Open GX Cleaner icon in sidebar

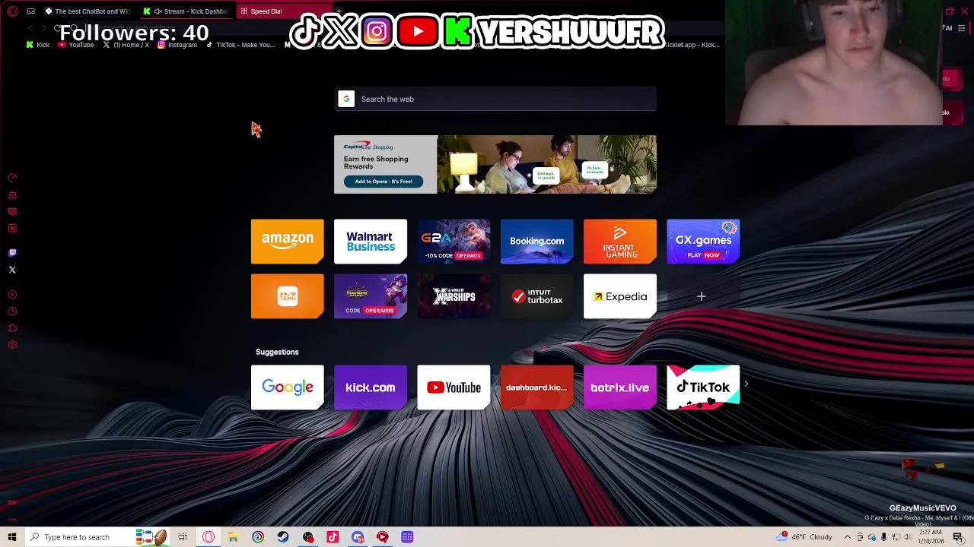click(x=12, y=195)
